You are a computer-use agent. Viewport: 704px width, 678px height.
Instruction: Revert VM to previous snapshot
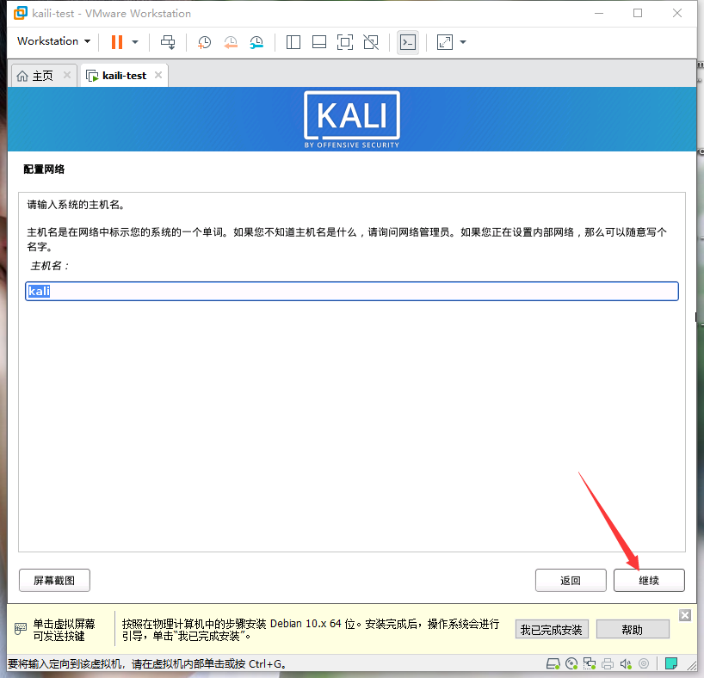(x=231, y=42)
